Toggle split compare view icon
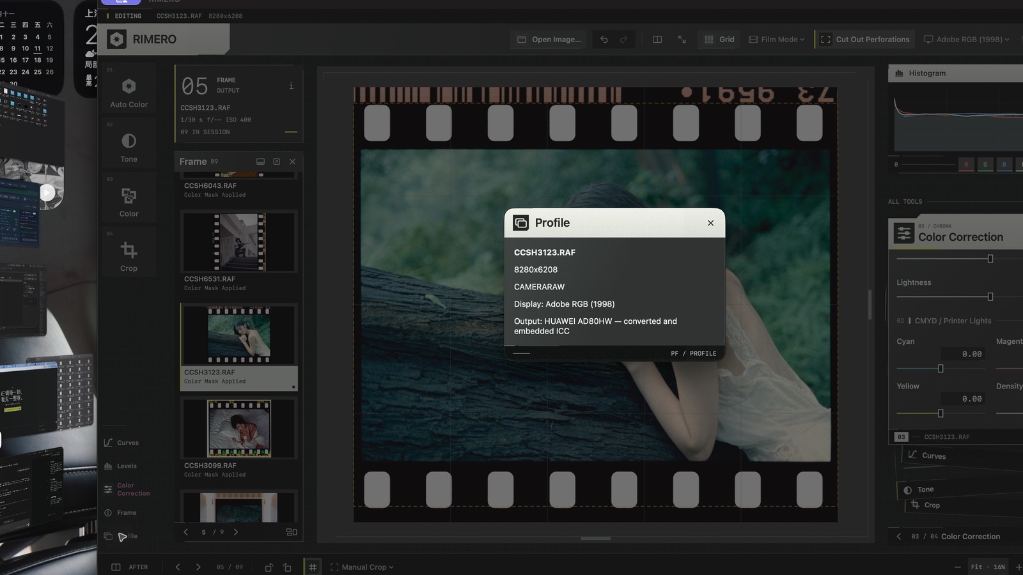Screen dimensions: 1023x575 click(x=657, y=40)
